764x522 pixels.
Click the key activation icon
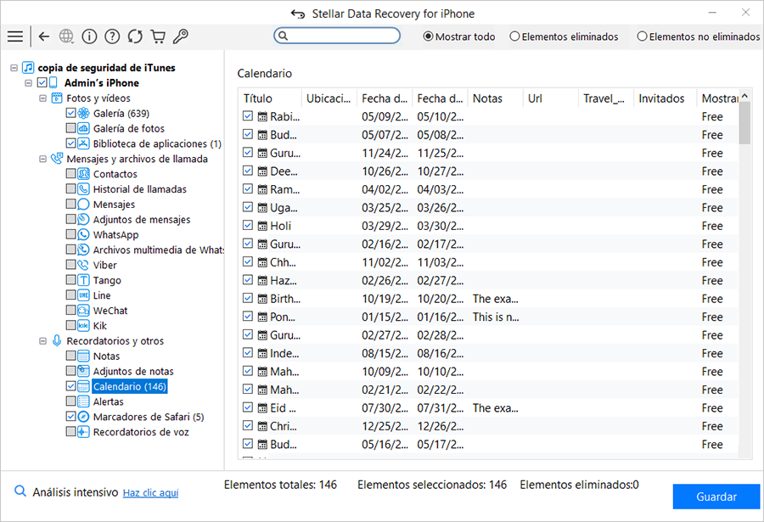coord(180,36)
